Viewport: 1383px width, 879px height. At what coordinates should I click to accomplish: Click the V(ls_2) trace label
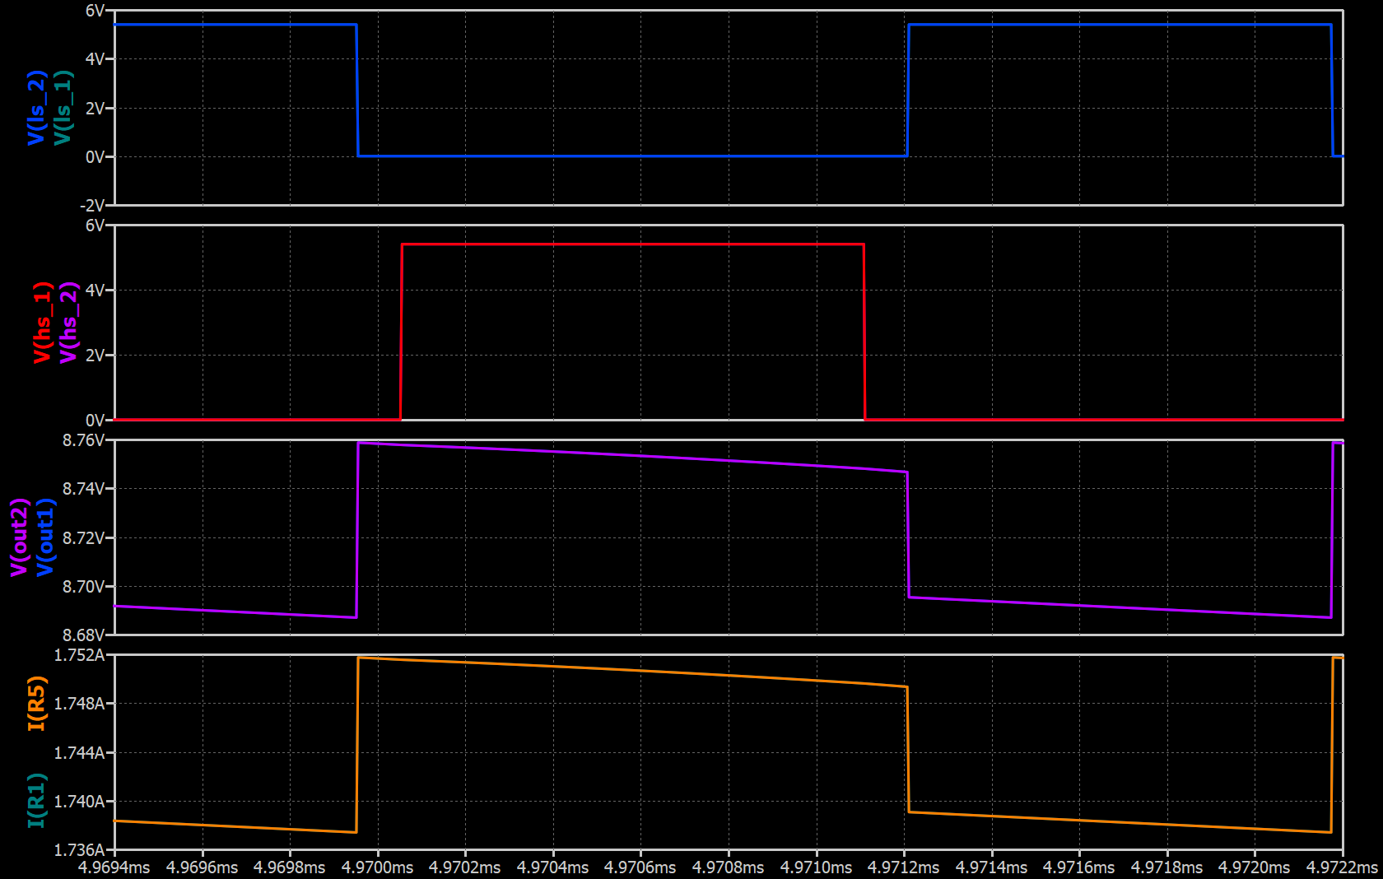[x=36, y=108]
